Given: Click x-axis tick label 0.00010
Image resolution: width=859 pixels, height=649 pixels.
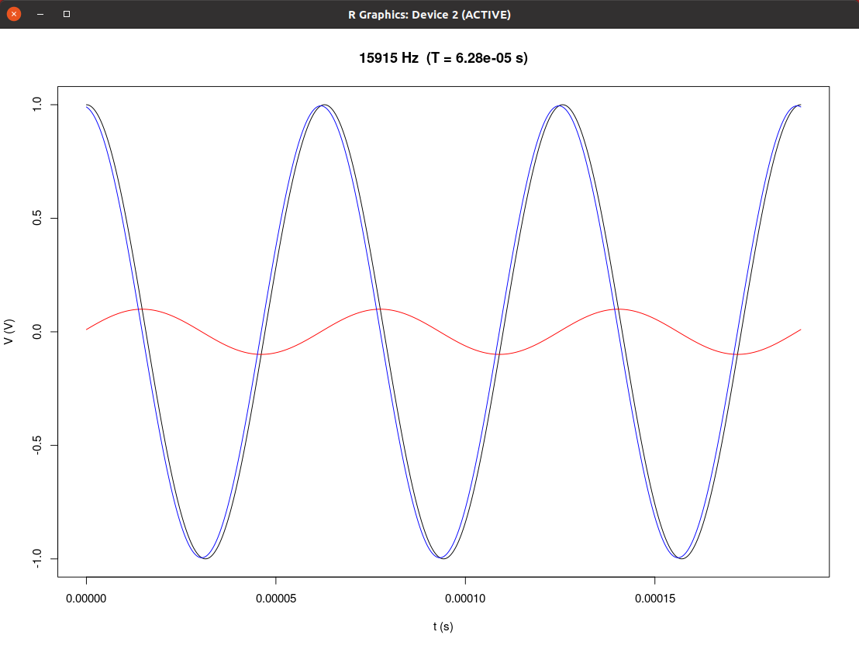Looking at the screenshot, I should [x=465, y=599].
